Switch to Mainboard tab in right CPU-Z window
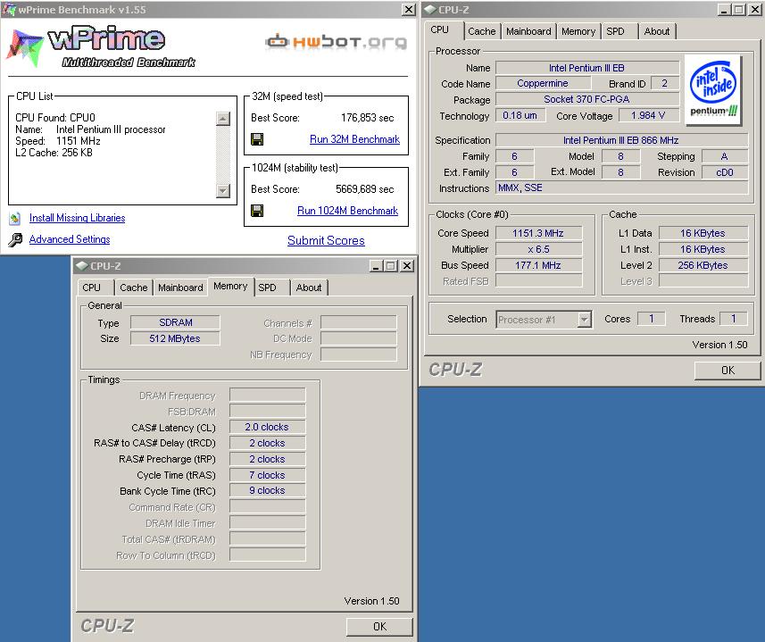 (528, 31)
